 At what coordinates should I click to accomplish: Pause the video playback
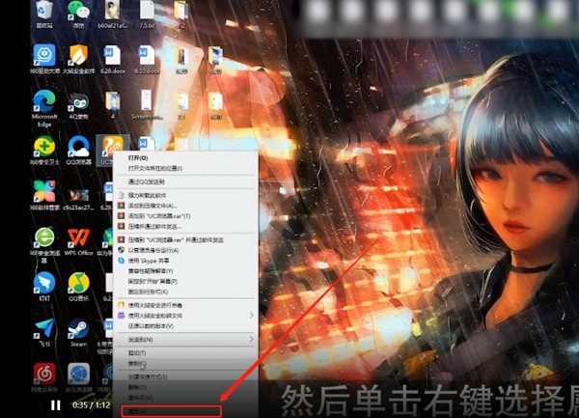(56, 405)
